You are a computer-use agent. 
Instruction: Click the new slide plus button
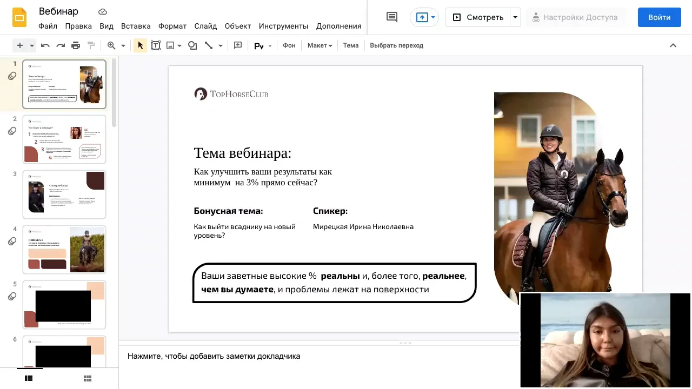click(20, 45)
